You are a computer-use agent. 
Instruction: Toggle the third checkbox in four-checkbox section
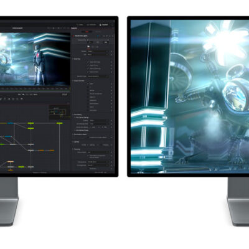pos(88,68)
